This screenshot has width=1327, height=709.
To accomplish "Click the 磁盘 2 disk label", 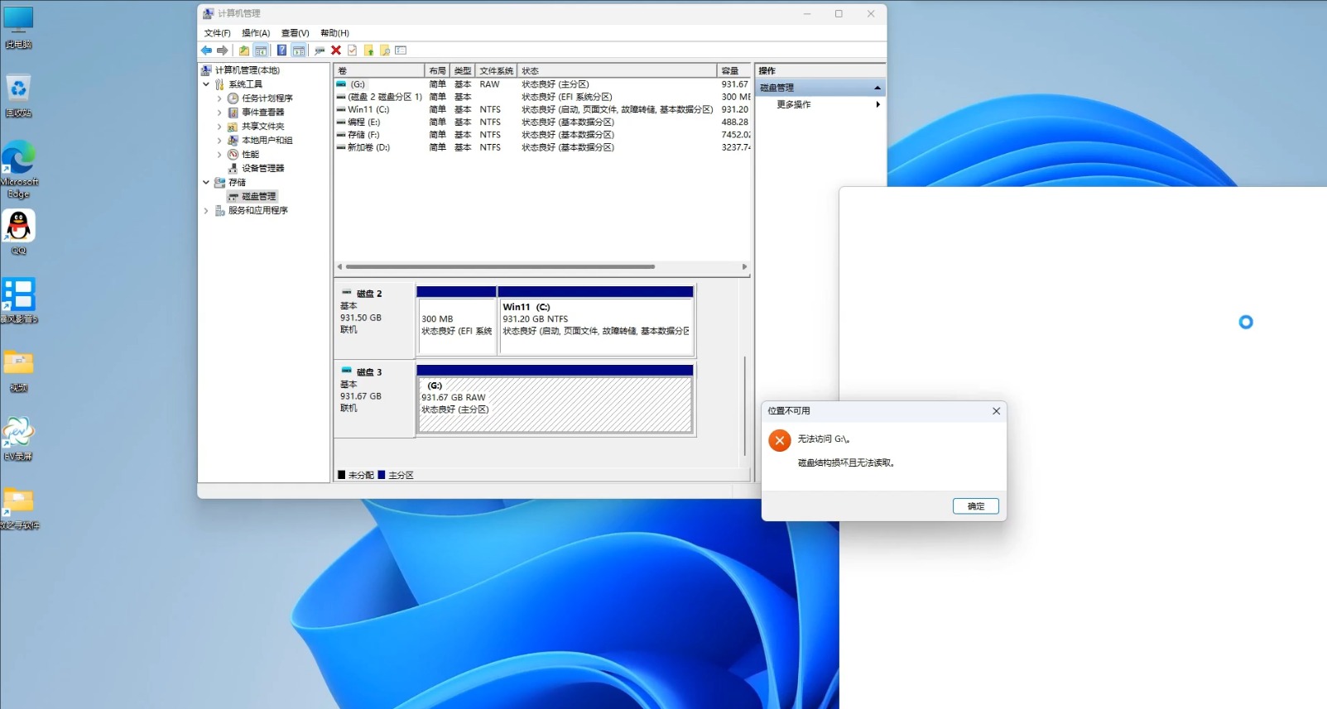I will [x=368, y=294].
